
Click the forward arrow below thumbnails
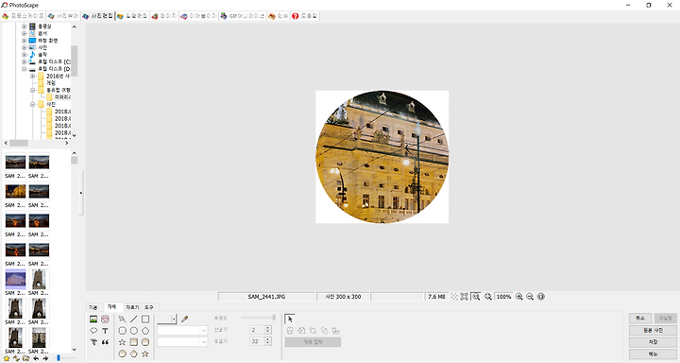(45, 358)
